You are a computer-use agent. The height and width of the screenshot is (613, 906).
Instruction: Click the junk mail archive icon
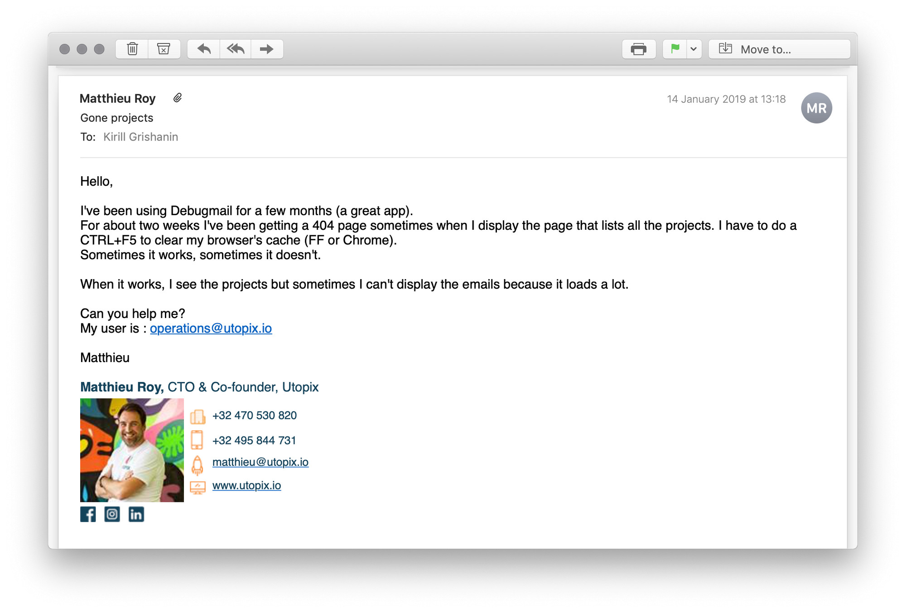coord(164,49)
